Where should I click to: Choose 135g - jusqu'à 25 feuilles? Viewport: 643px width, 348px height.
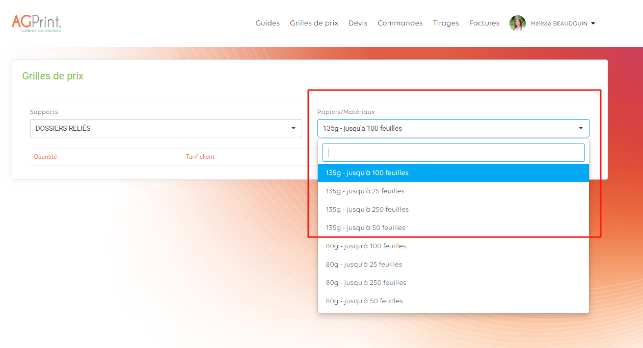point(365,191)
